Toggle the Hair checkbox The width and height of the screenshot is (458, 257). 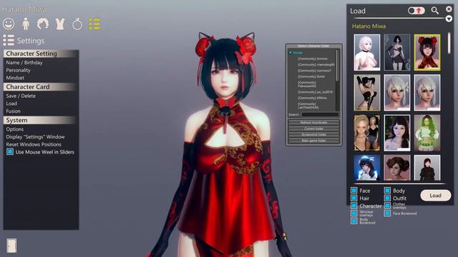click(354, 198)
